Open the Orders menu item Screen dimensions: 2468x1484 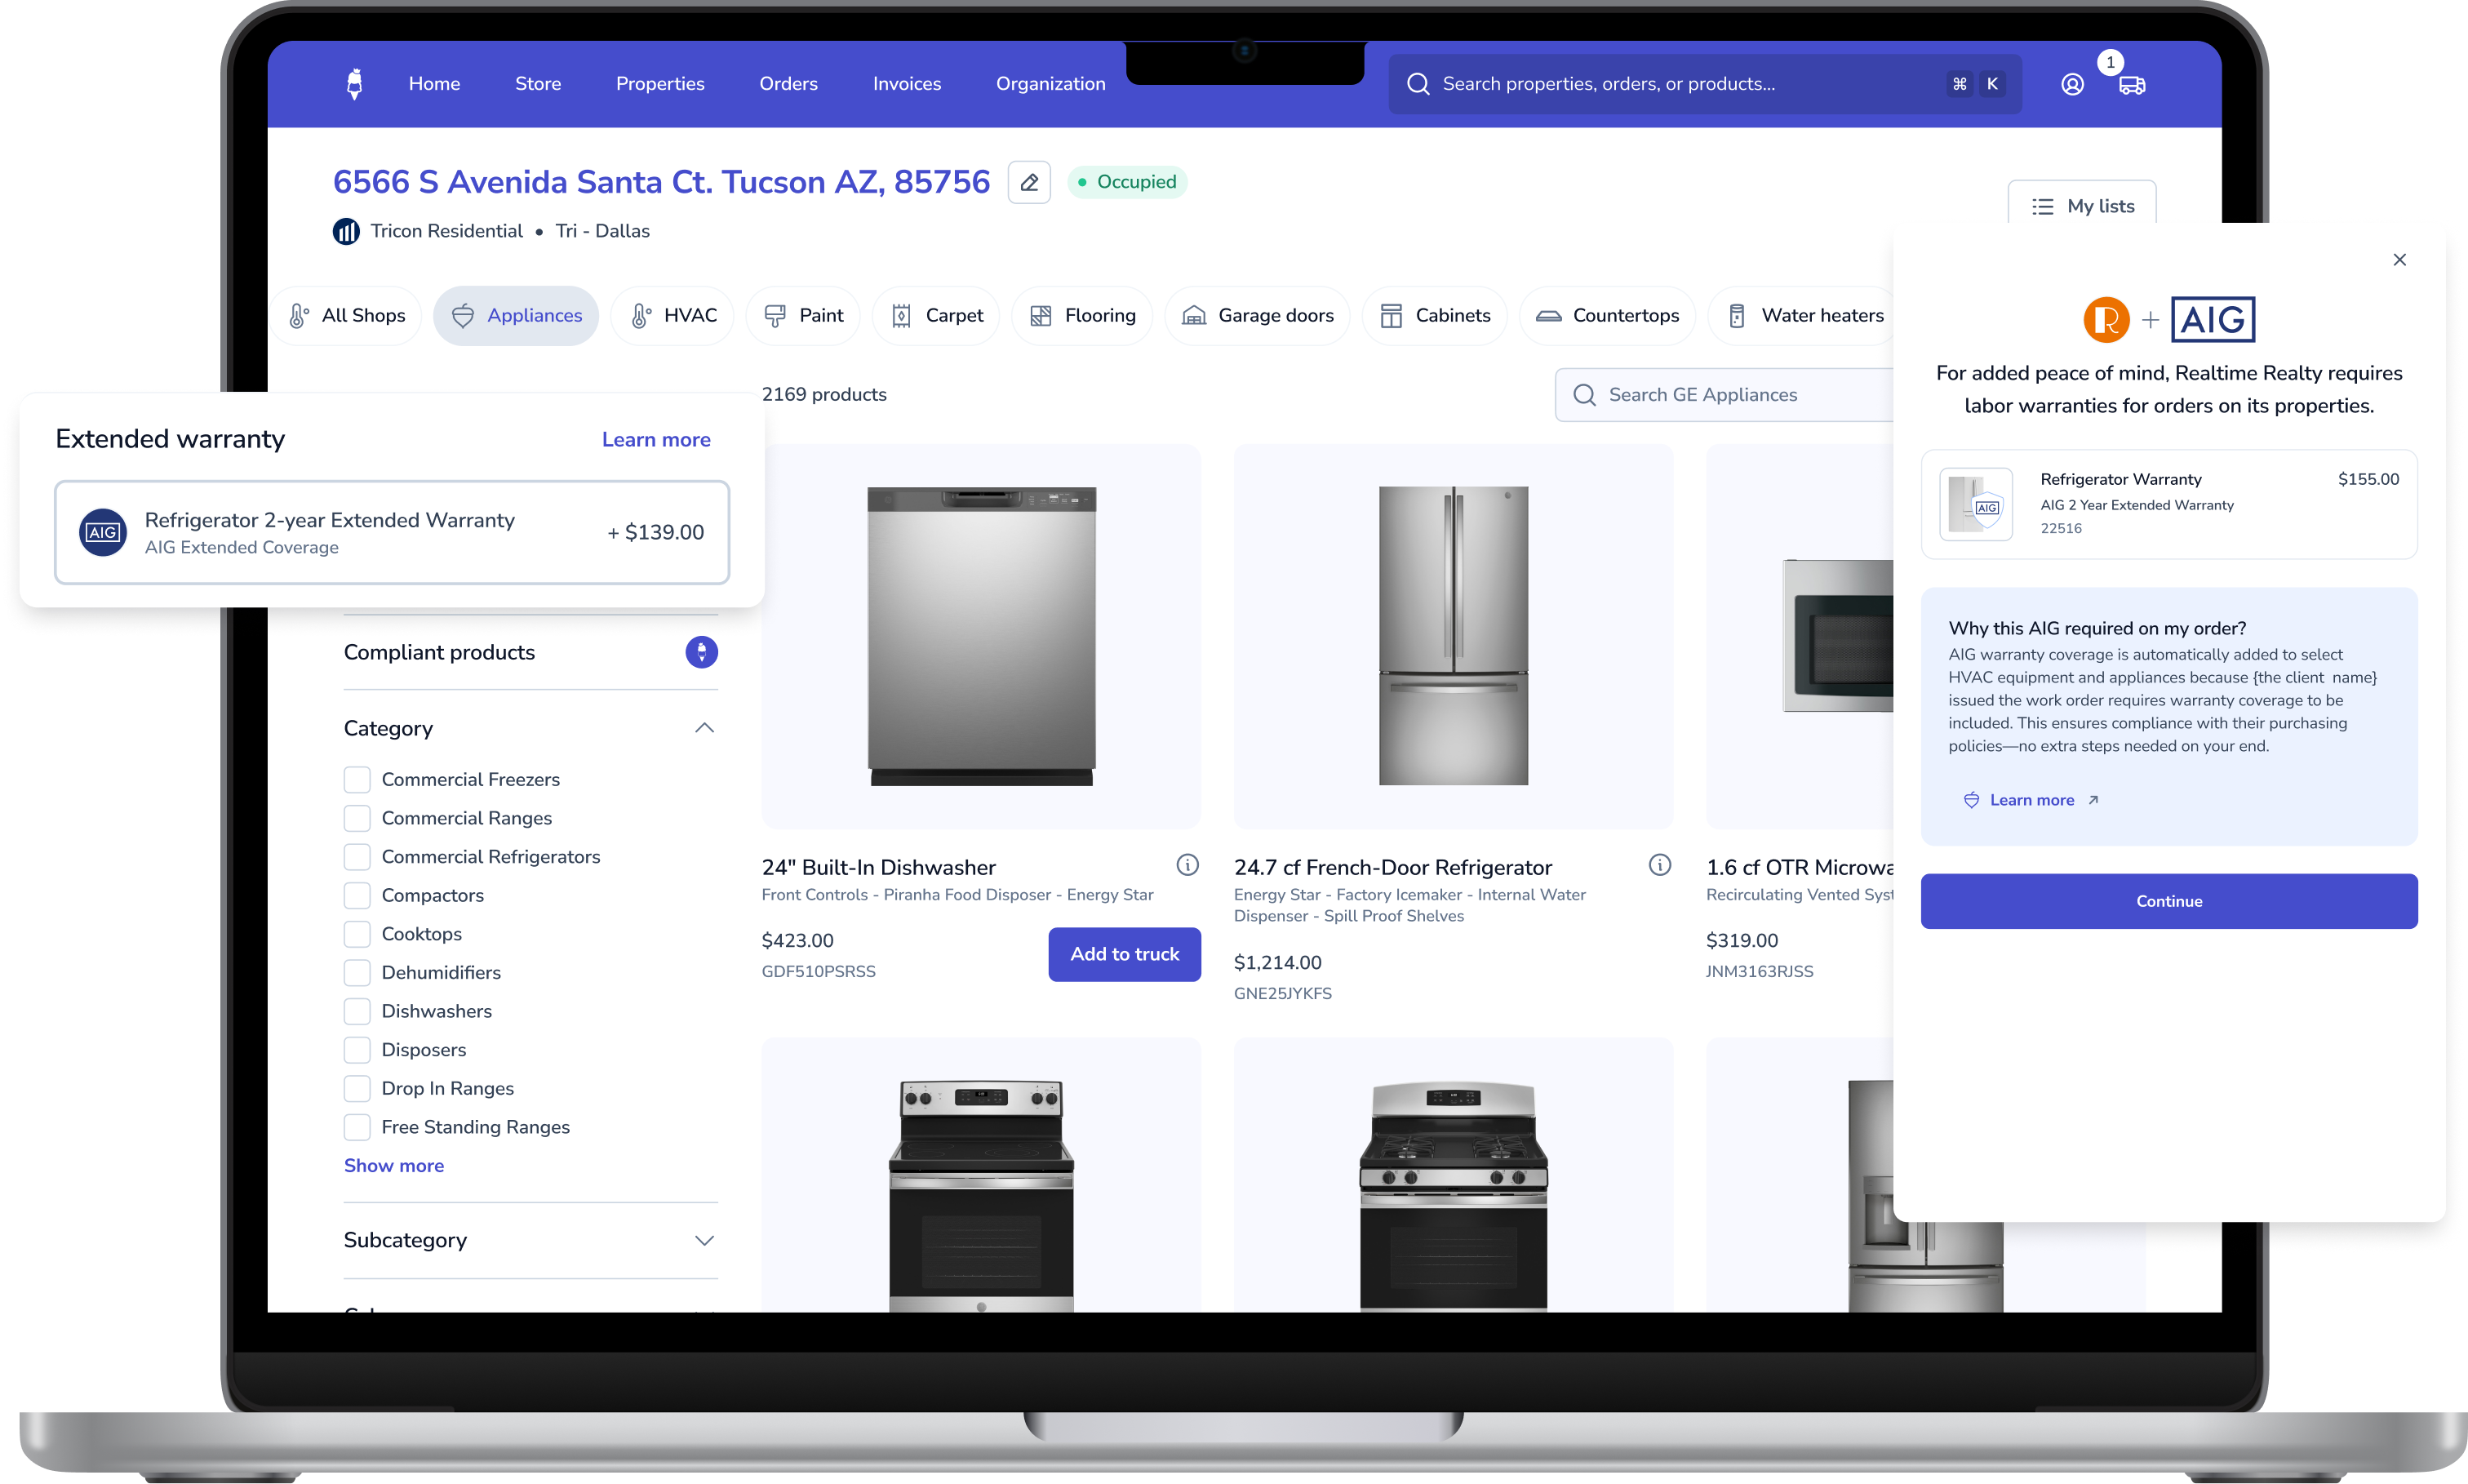click(788, 84)
